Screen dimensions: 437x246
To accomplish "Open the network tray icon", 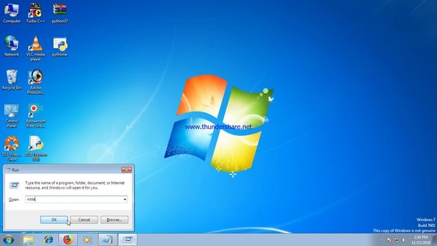I will [397, 240].
